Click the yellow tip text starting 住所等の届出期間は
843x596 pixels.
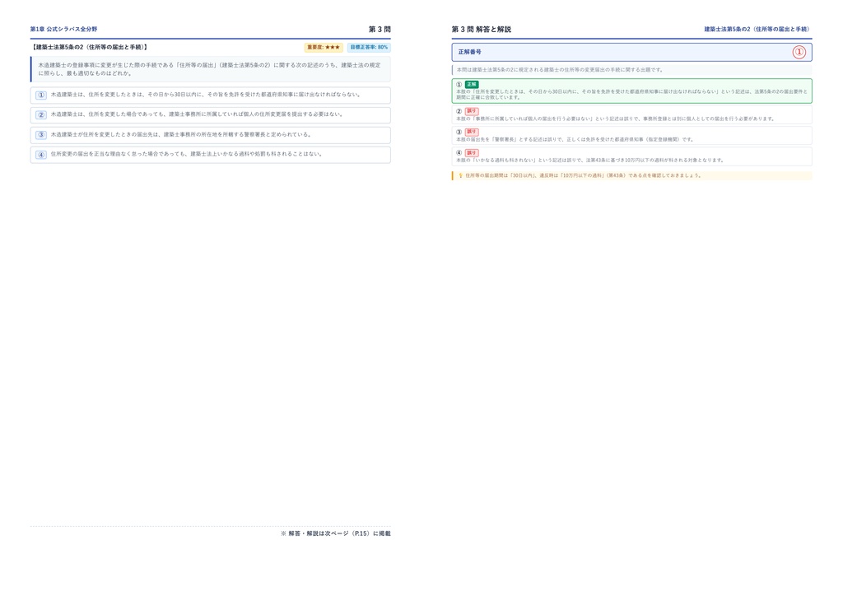tap(584, 175)
